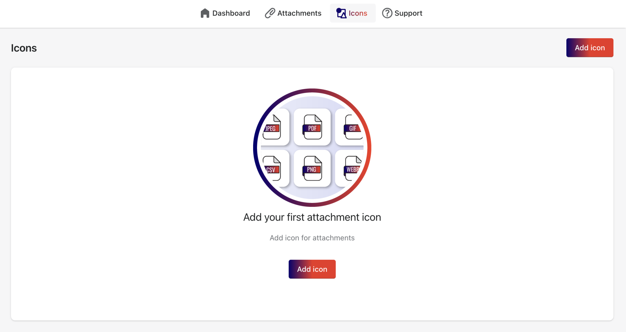Screen dimensions: 626x332
Task: Switch to the Icons tab
Action: [358, 13]
